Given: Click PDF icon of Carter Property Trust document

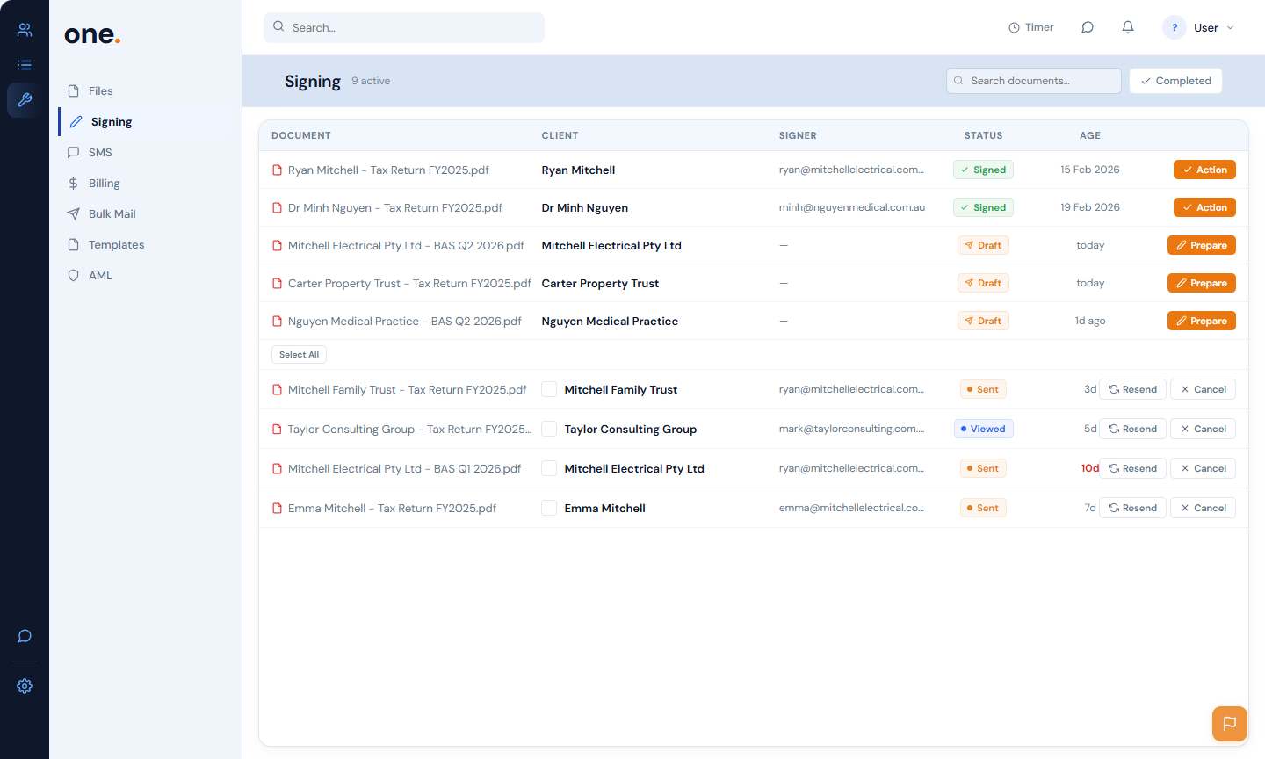Looking at the screenshot, I should pos(278,284).
